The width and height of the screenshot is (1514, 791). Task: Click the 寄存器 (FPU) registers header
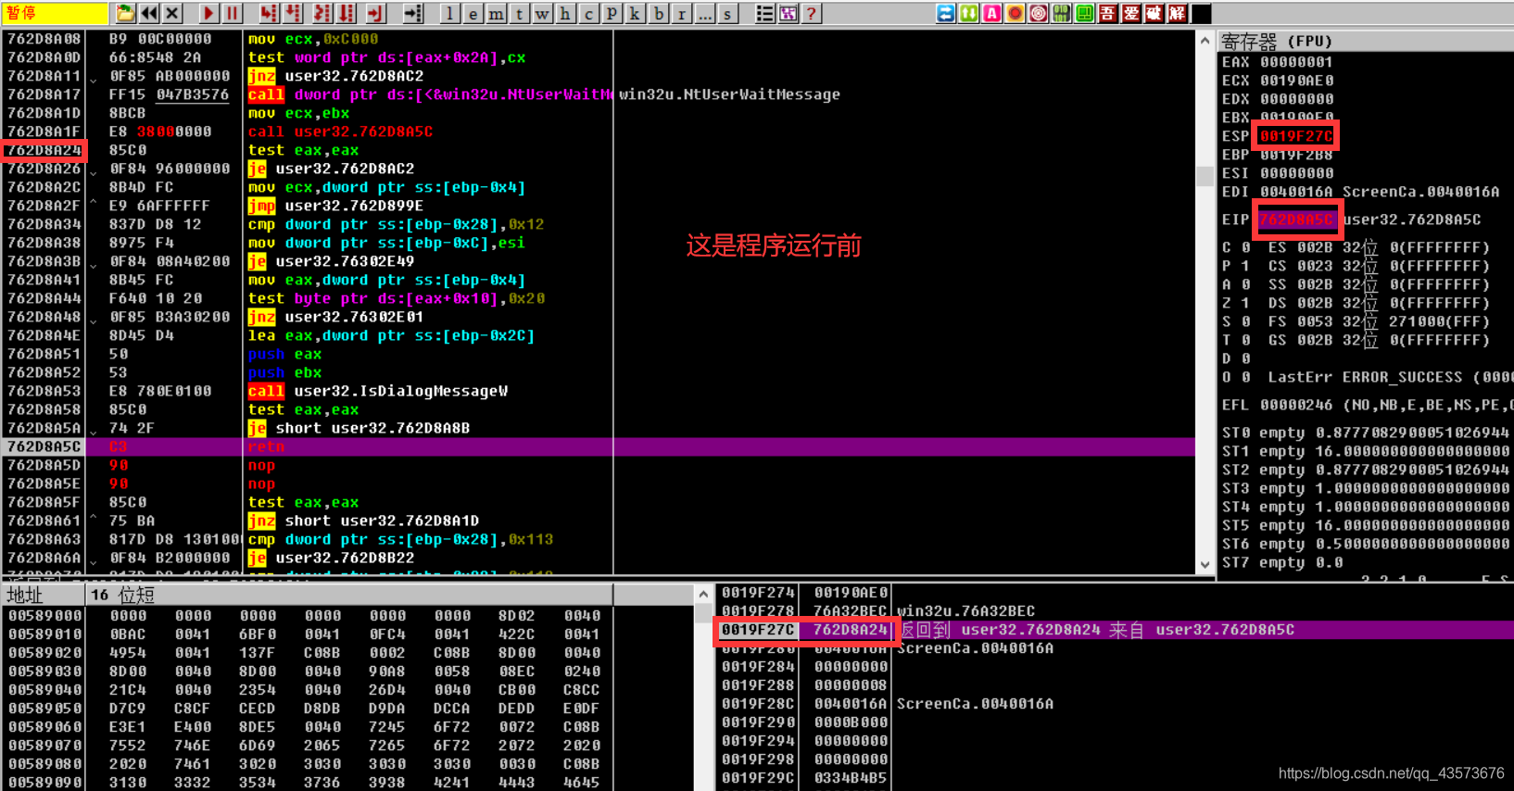pos(1366,41)
